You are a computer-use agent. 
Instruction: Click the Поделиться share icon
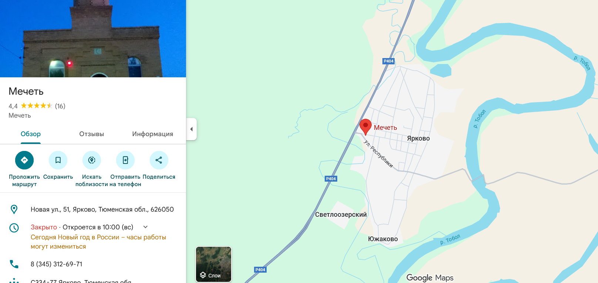point(159,160)
